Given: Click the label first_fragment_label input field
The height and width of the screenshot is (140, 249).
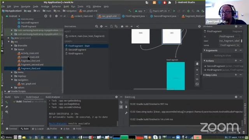Looking at the screenshot, I should point(229,41).
